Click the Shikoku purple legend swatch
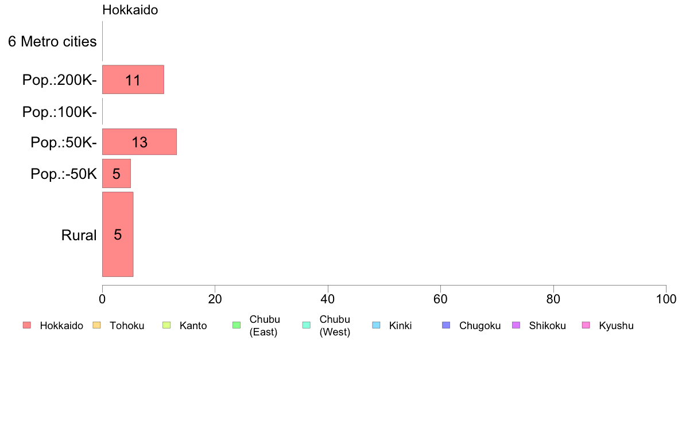Image resolution: width=682 pixels, height=422 pixels. coord(516,325)
